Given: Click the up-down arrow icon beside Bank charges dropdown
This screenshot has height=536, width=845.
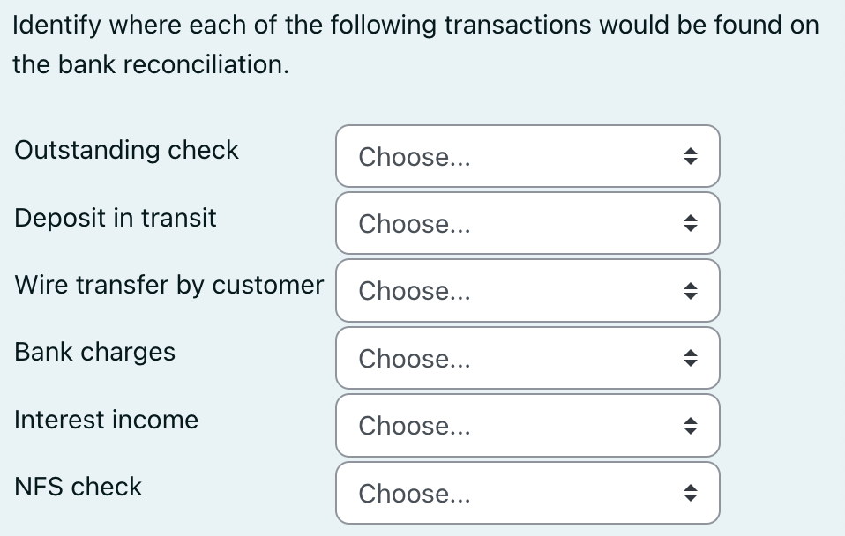Looking at the screenshot, I should (692, 358).
